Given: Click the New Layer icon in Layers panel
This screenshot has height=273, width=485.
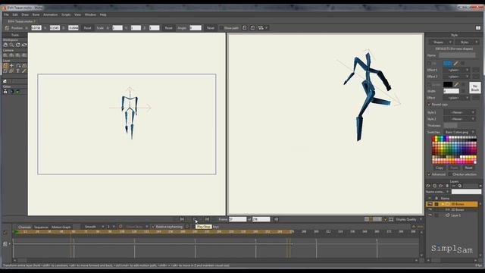Looking at the screenshot, I should point(428,186).
